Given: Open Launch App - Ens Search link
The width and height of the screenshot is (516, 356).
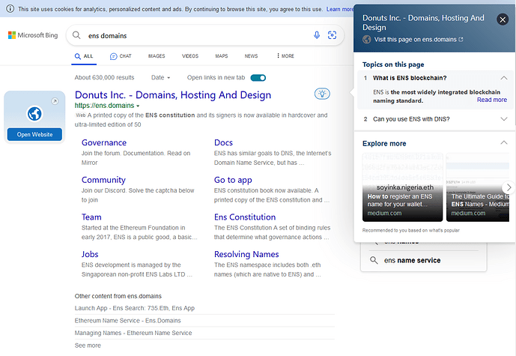Looking at the screenshot, I should click(135, 308).
